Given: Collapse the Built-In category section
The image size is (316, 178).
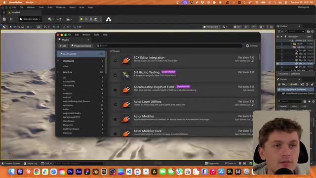Looking at the screenshot, I should coord(58,72).
